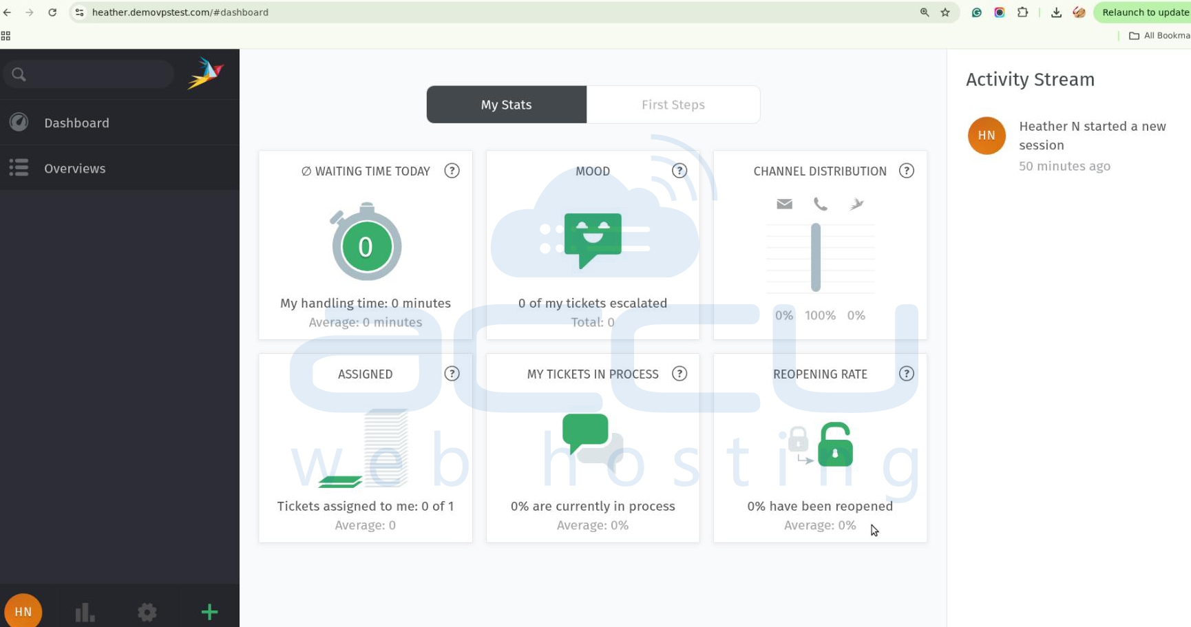1191x627 pixels.
Task: Click the Zammad bird logo
Action: click(x=206, y=73)
